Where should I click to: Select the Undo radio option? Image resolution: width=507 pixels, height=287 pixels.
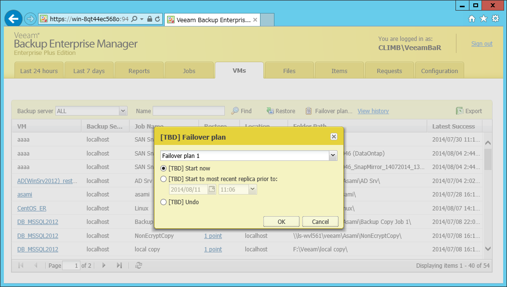[163, 202]
